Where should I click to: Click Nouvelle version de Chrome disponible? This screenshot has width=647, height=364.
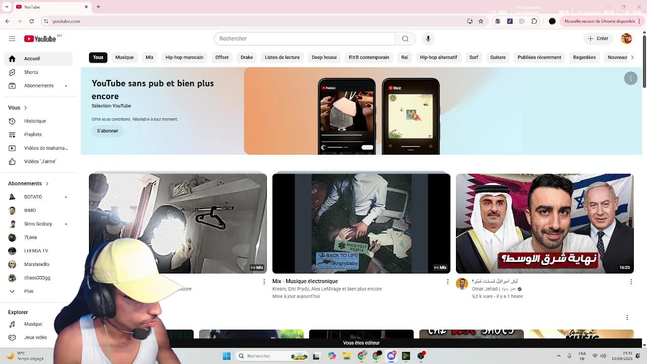tap(599, 21)
